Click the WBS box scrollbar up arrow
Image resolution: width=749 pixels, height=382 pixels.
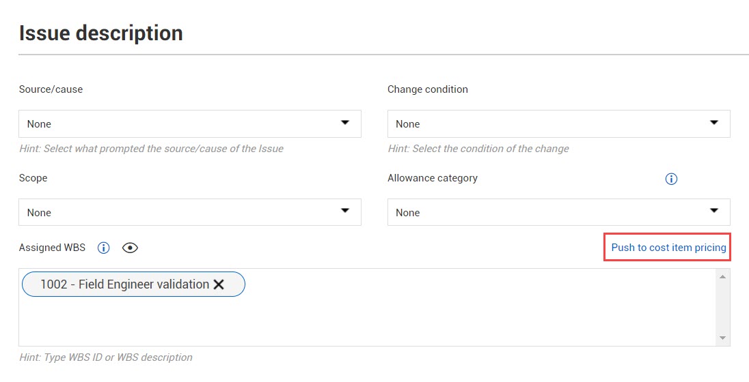[723, 276]
